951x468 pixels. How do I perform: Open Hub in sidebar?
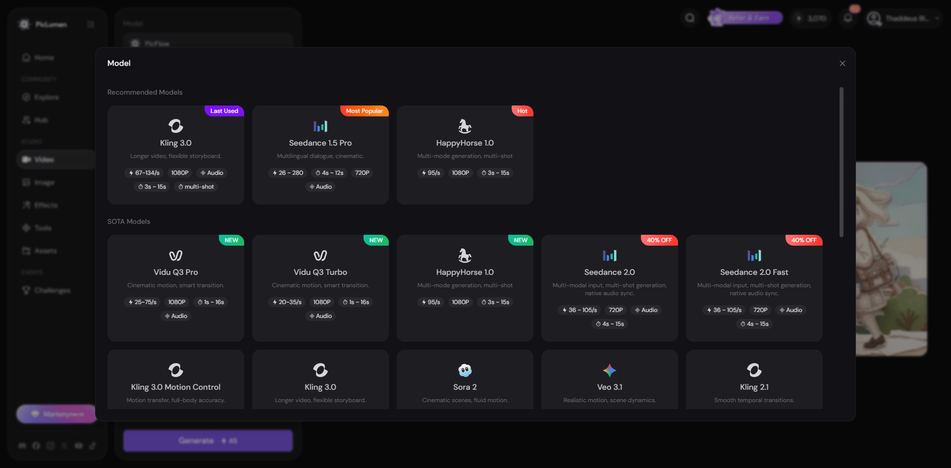click(x=56, y=120)
